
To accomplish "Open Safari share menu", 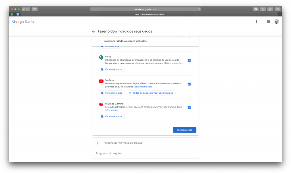I will 270,9.
